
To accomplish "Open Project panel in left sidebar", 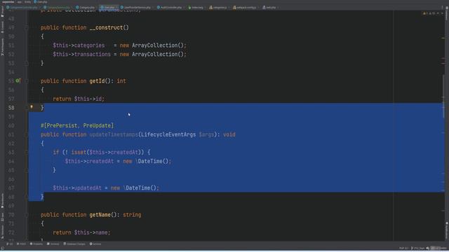I will pos(2,11).
